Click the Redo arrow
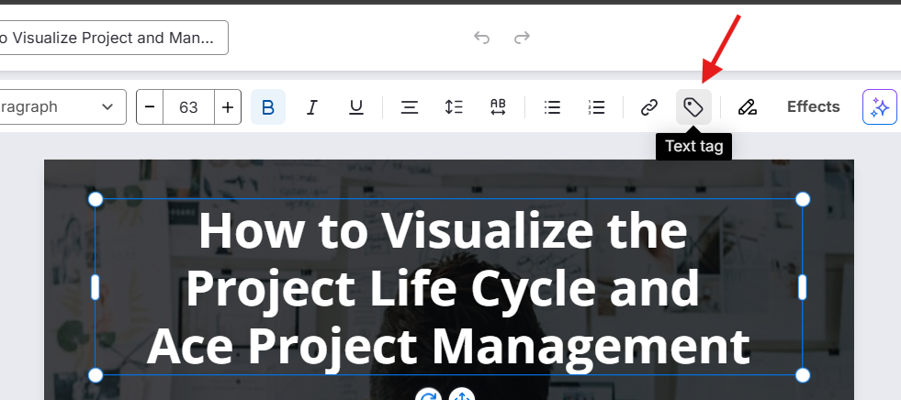 tap(522, 38)
